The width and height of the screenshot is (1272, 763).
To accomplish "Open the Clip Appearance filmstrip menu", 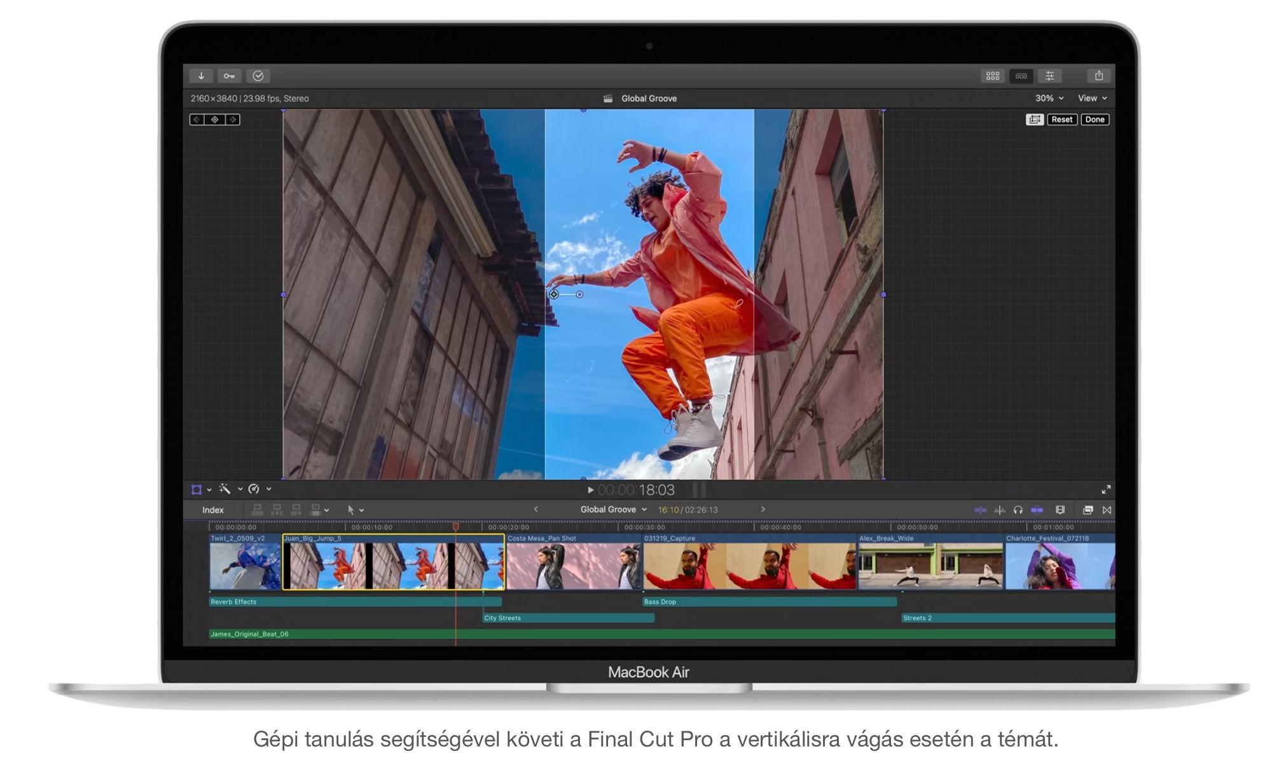I will pos(1060,510).
